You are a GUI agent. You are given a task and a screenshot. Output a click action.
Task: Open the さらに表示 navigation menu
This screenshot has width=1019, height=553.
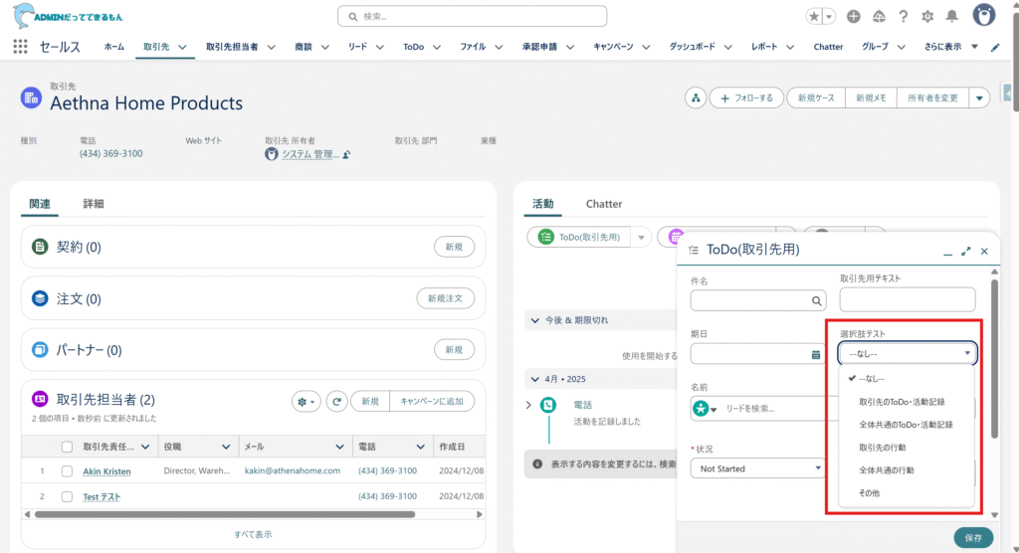click(x=950, y=47)
